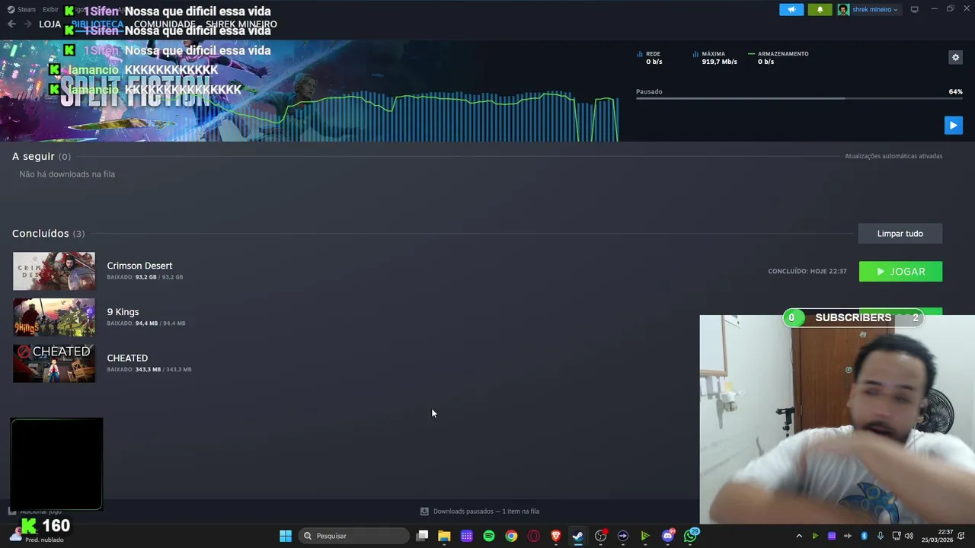Click download icon beside Downloads pausados
This screenshot has height=548, width=975.
[424, 511]
